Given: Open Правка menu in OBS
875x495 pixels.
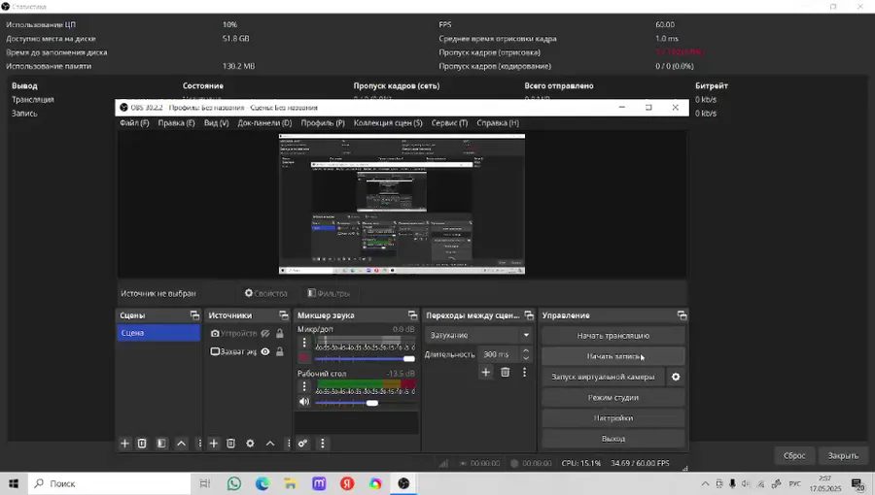Looking at the screenshot, I should 176,123.
